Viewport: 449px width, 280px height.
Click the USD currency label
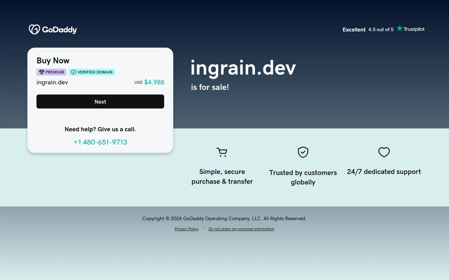[139, 83]
